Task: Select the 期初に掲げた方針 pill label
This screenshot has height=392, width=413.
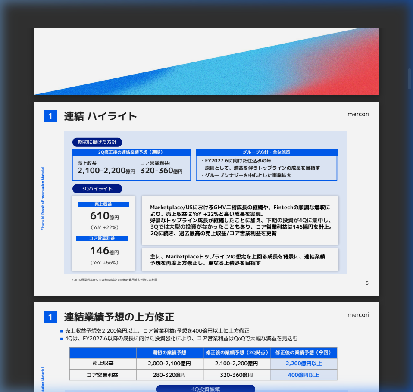Action: 97,142
